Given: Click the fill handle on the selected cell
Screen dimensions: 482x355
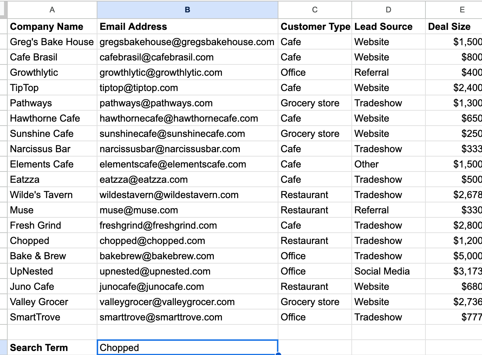Looking at the screenshot, I should click(278, 354).
